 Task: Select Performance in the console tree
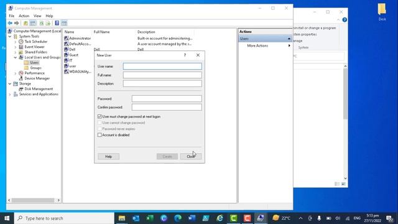click(x=35, y=73)
